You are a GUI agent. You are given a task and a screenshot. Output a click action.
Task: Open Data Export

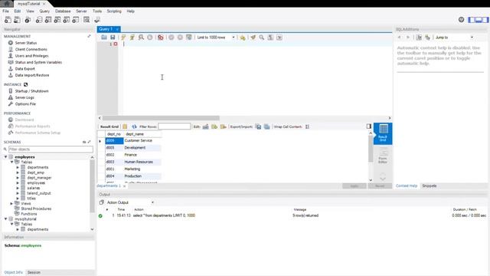(25, 69)
